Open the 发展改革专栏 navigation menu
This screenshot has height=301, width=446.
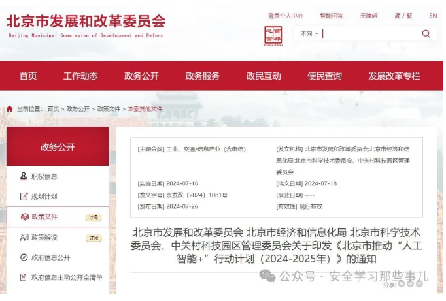pyautogui.click(x=394, y=76)
